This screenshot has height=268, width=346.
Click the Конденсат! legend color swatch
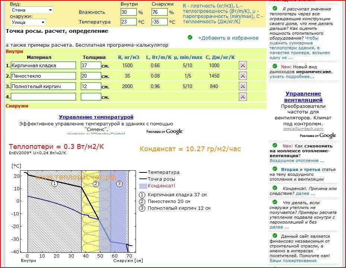pyautogui.click(x=143, y=186)
